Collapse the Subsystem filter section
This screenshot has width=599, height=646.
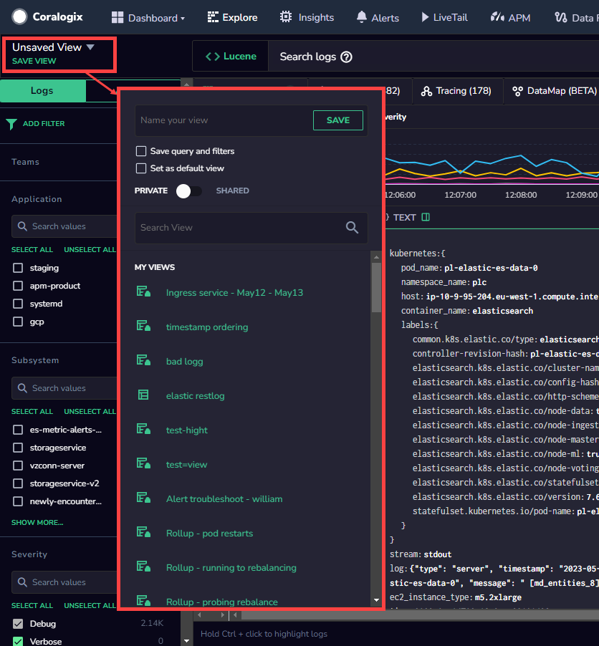coord(35,360)
